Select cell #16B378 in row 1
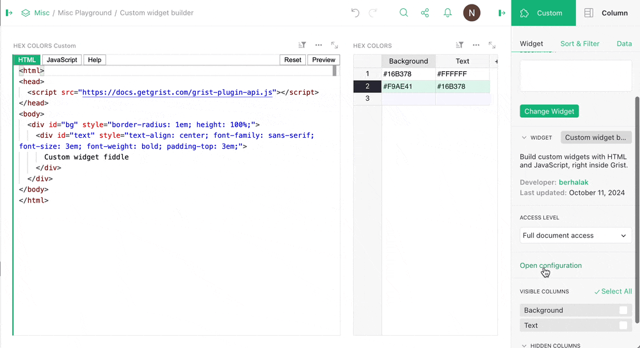This screenshot has height=348, width=640. point(408,74)
